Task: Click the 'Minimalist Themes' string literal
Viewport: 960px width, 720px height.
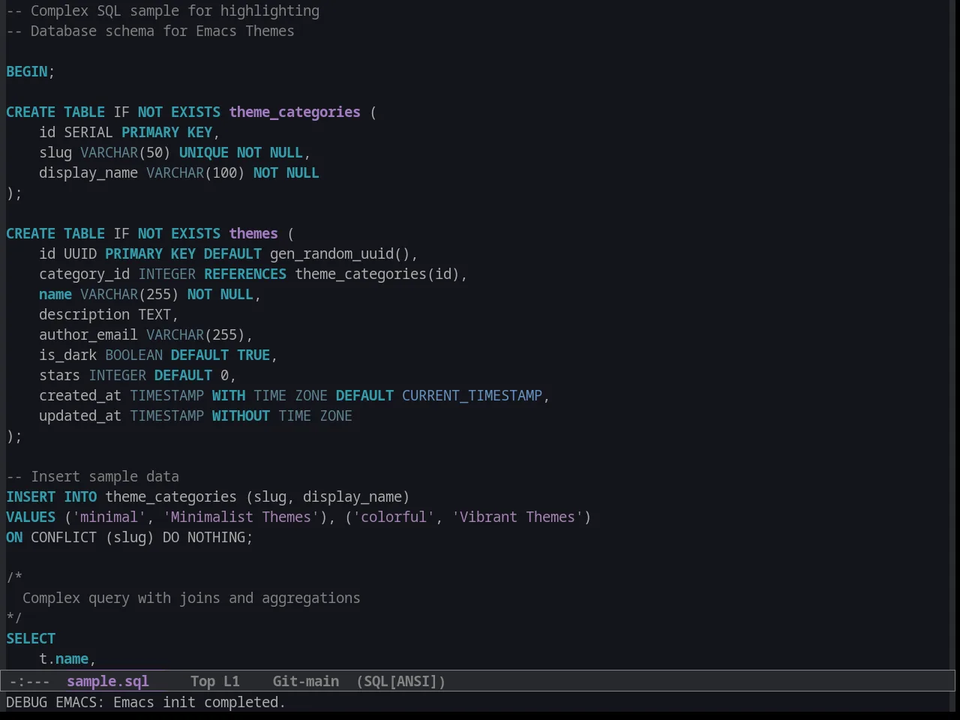Action: tap(241, 517)
